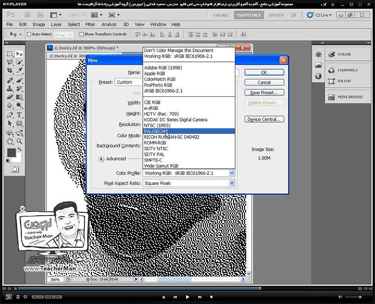Play the video in KMPlayer
The image size is (375, 304).
pyautogui.click(x=187, y=297)
